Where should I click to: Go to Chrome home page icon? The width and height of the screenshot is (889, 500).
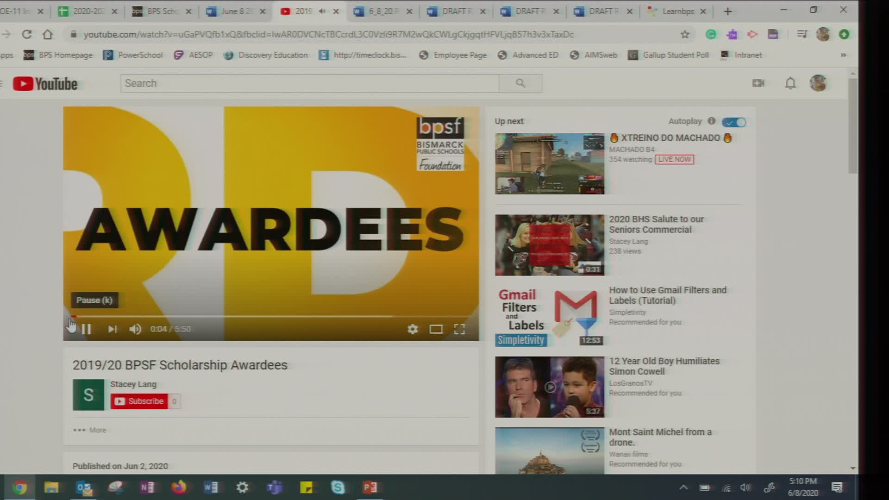pos(48,34)
